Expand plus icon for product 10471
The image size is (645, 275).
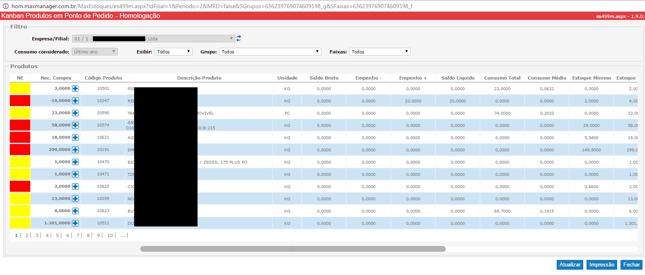tap(75, 174)
